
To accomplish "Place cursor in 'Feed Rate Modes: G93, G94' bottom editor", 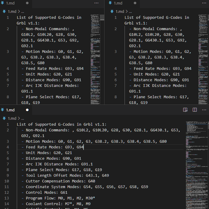I will click(x=52, y=147).
